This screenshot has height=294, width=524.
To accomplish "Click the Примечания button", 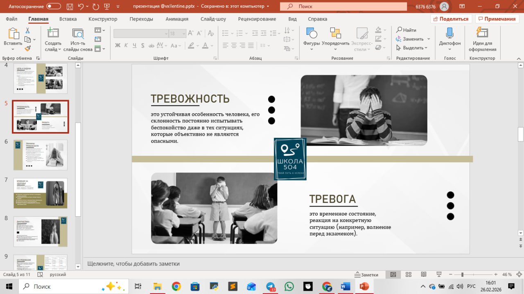I will (x=497, y=19).
